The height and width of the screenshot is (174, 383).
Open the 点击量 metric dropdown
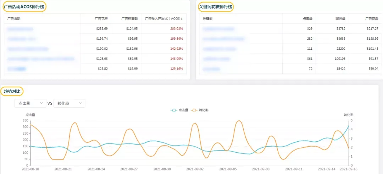pos(30,103)
